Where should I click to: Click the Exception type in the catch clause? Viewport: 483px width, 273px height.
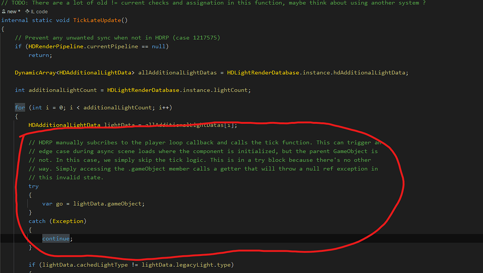point(67,221)
